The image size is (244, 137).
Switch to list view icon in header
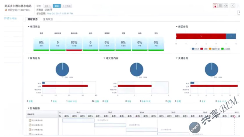point(220,5)
